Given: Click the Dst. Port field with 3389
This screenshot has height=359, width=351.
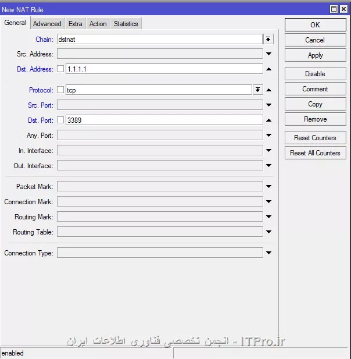Looking at the screenshot, I should click(x=164, y=120).
